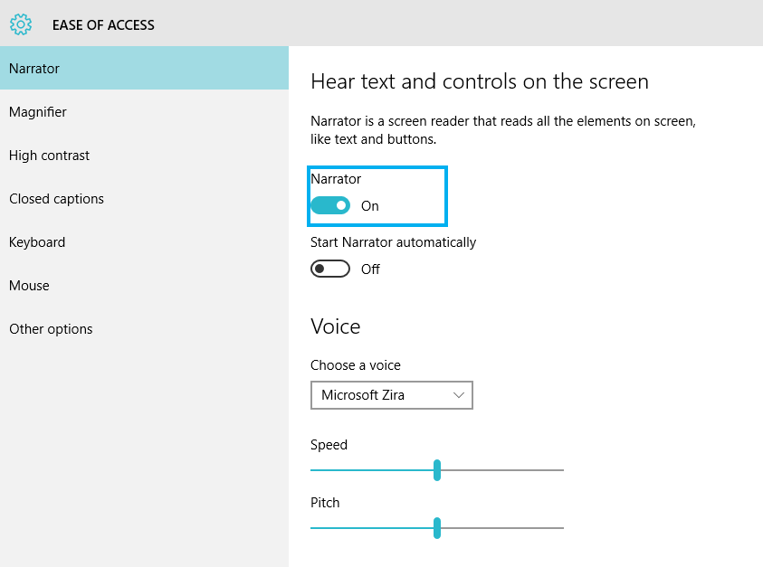Turn off the Narrator toggle switch
Viewport: 763px width, 567px height.
330,205
